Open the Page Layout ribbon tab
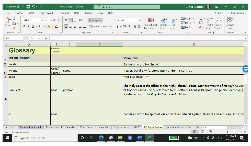Viewport: 251px width, 146px height. coord(46,13)
